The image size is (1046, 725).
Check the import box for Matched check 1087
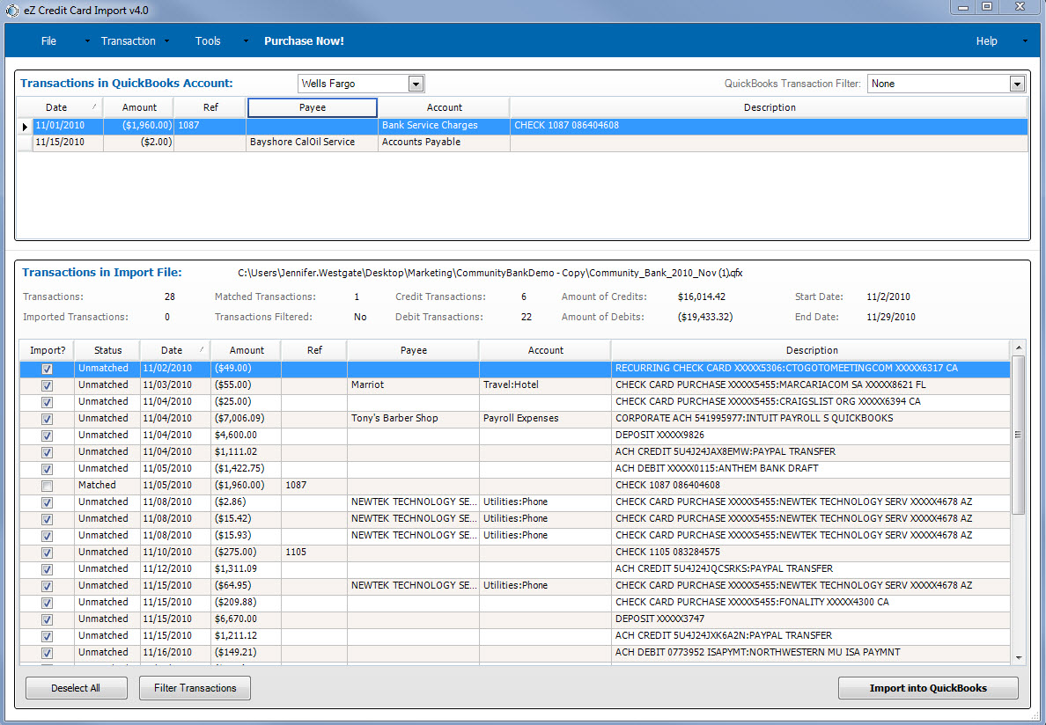tap(48, 486)
